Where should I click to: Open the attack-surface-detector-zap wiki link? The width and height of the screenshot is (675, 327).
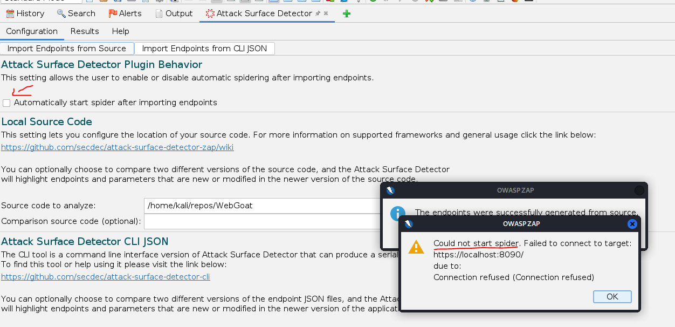coord(118,147)
